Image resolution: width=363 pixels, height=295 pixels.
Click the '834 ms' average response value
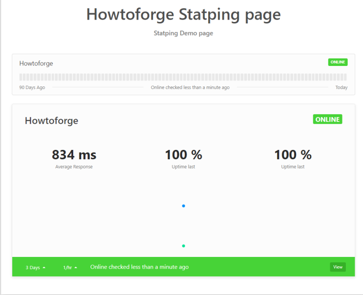click(74, 154)
